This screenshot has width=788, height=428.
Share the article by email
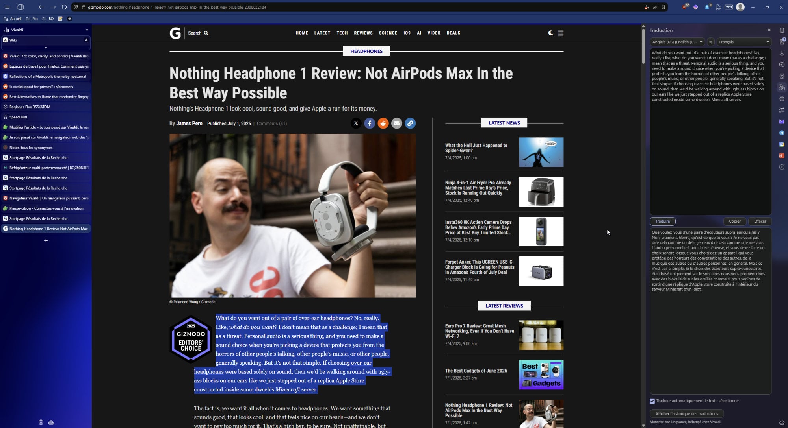[396, 124]
